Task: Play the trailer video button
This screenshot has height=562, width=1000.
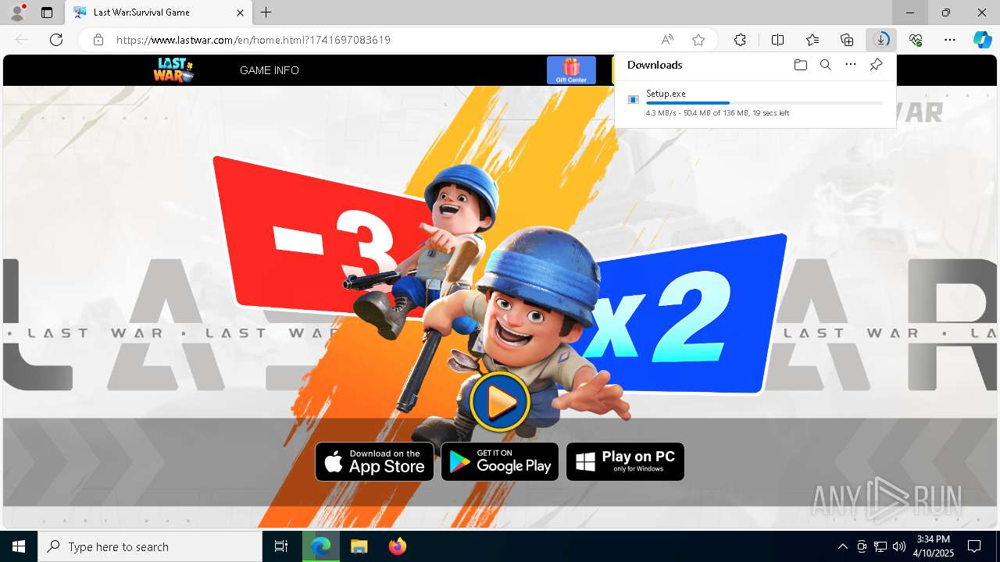Action: tap(500, 402)
